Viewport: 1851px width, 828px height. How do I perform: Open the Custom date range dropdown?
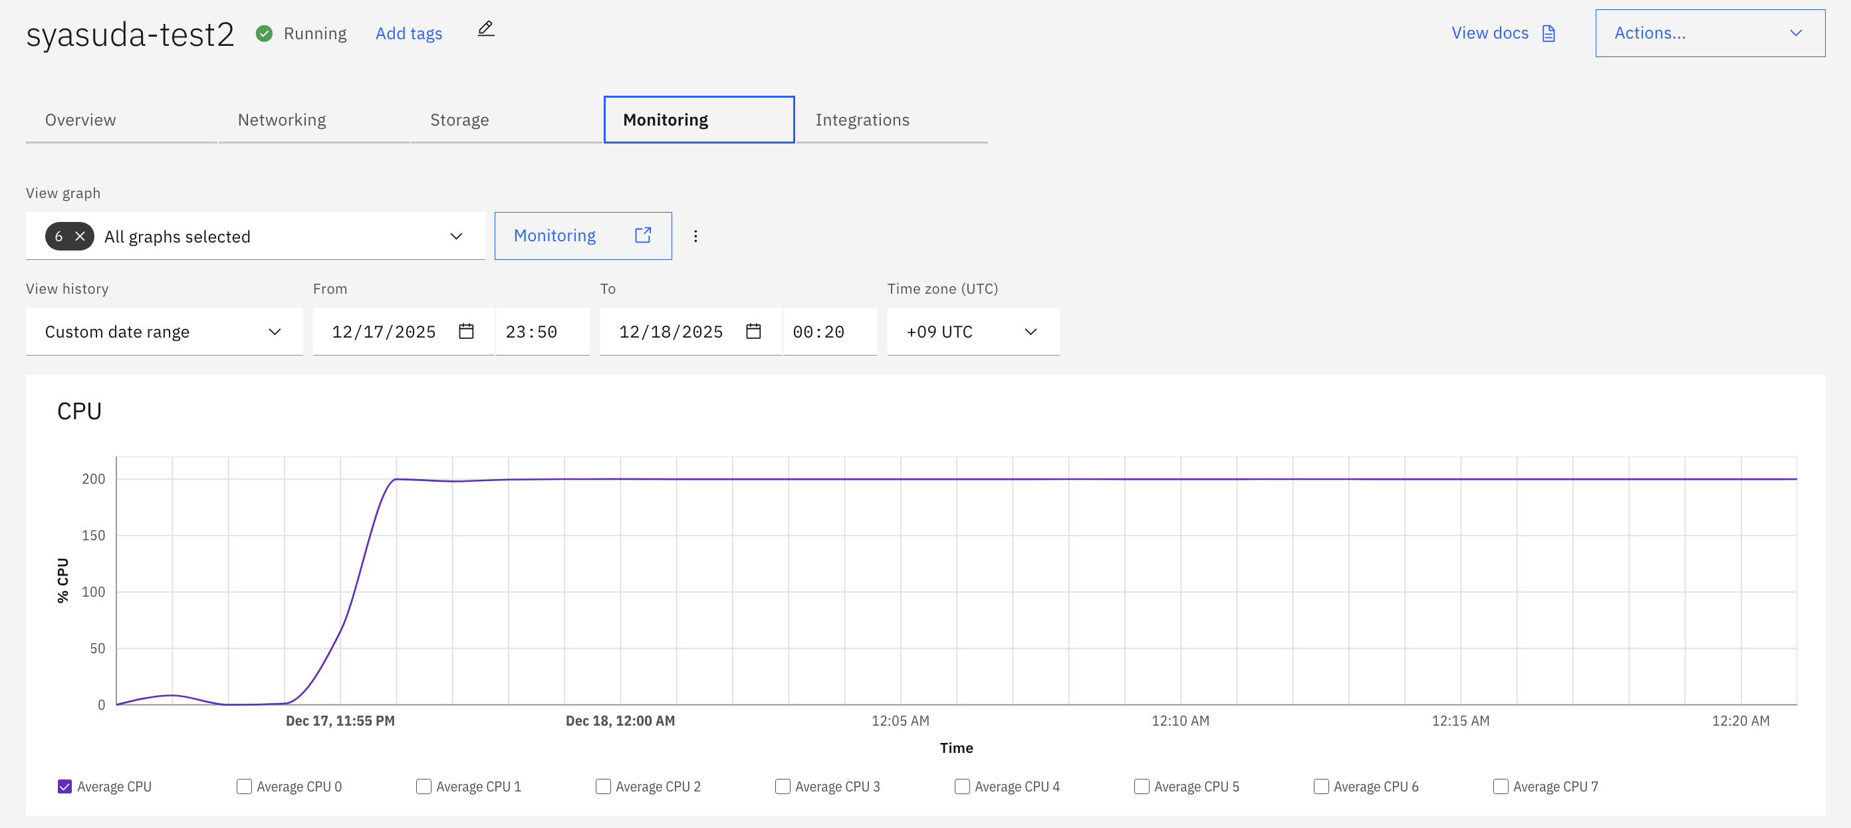point(164,332)
